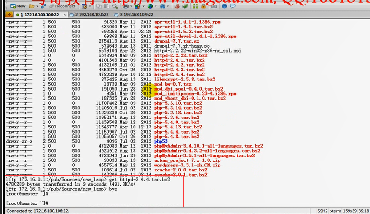This screenshot has height=214, width=370.
Task: Click file apr-util-1.4.1-1.i386.rpm
Action: click(188, 22)
